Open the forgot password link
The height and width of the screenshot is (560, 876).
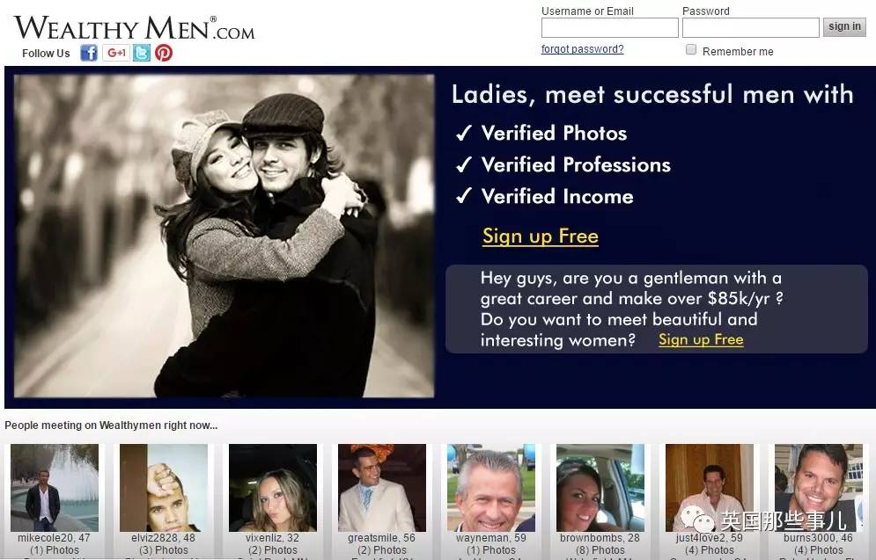[582, 49]
